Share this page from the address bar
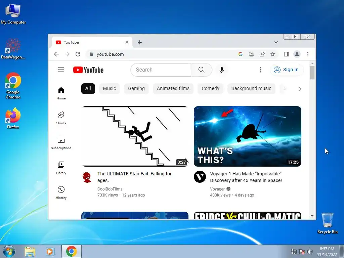The width and height of the screenshot is (344, 258). coord(262,54)
